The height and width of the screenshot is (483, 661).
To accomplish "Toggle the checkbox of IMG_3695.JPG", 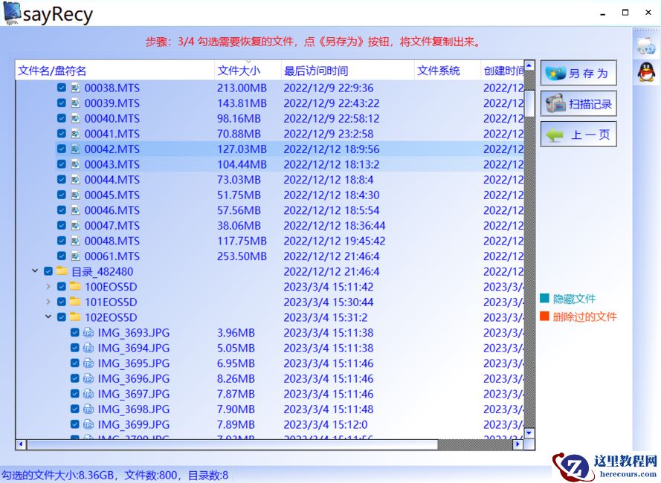I will tap(74, 363).
